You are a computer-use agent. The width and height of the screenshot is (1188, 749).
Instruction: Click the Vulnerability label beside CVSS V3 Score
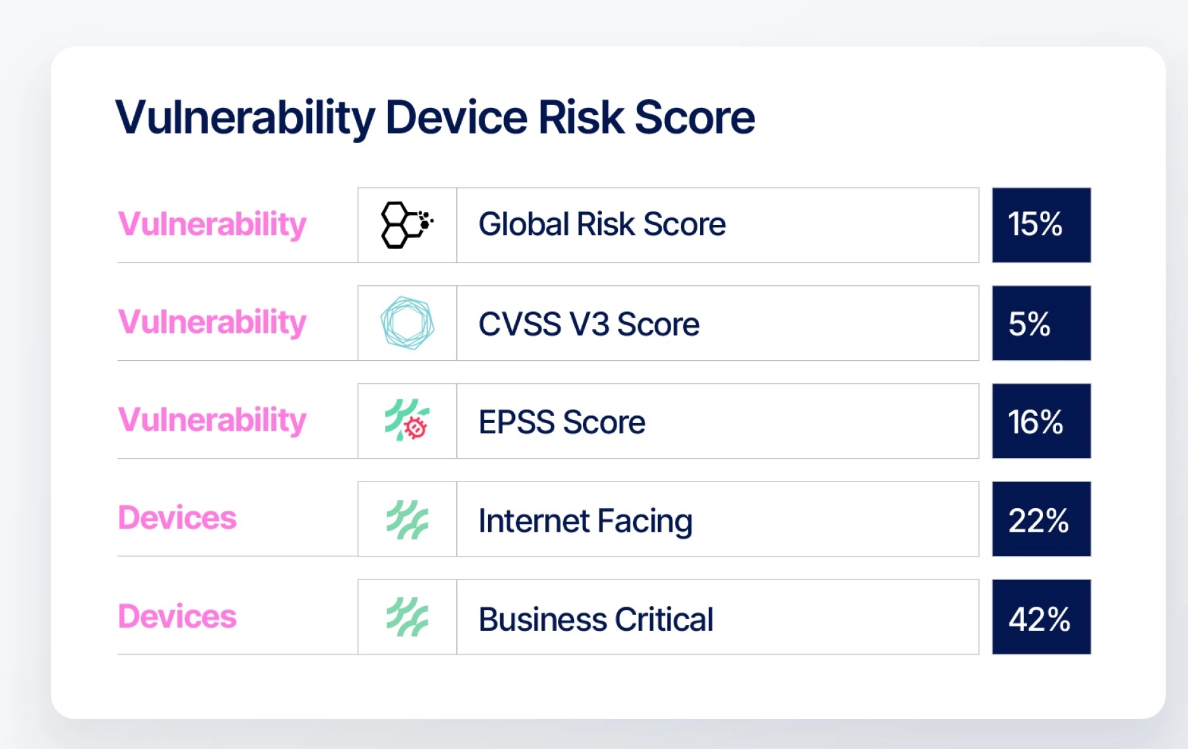click(x=212, y=323)
